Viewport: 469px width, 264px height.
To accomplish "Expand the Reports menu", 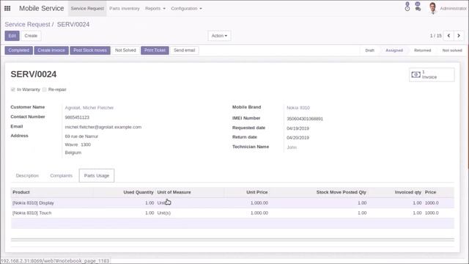I will 155,8.
